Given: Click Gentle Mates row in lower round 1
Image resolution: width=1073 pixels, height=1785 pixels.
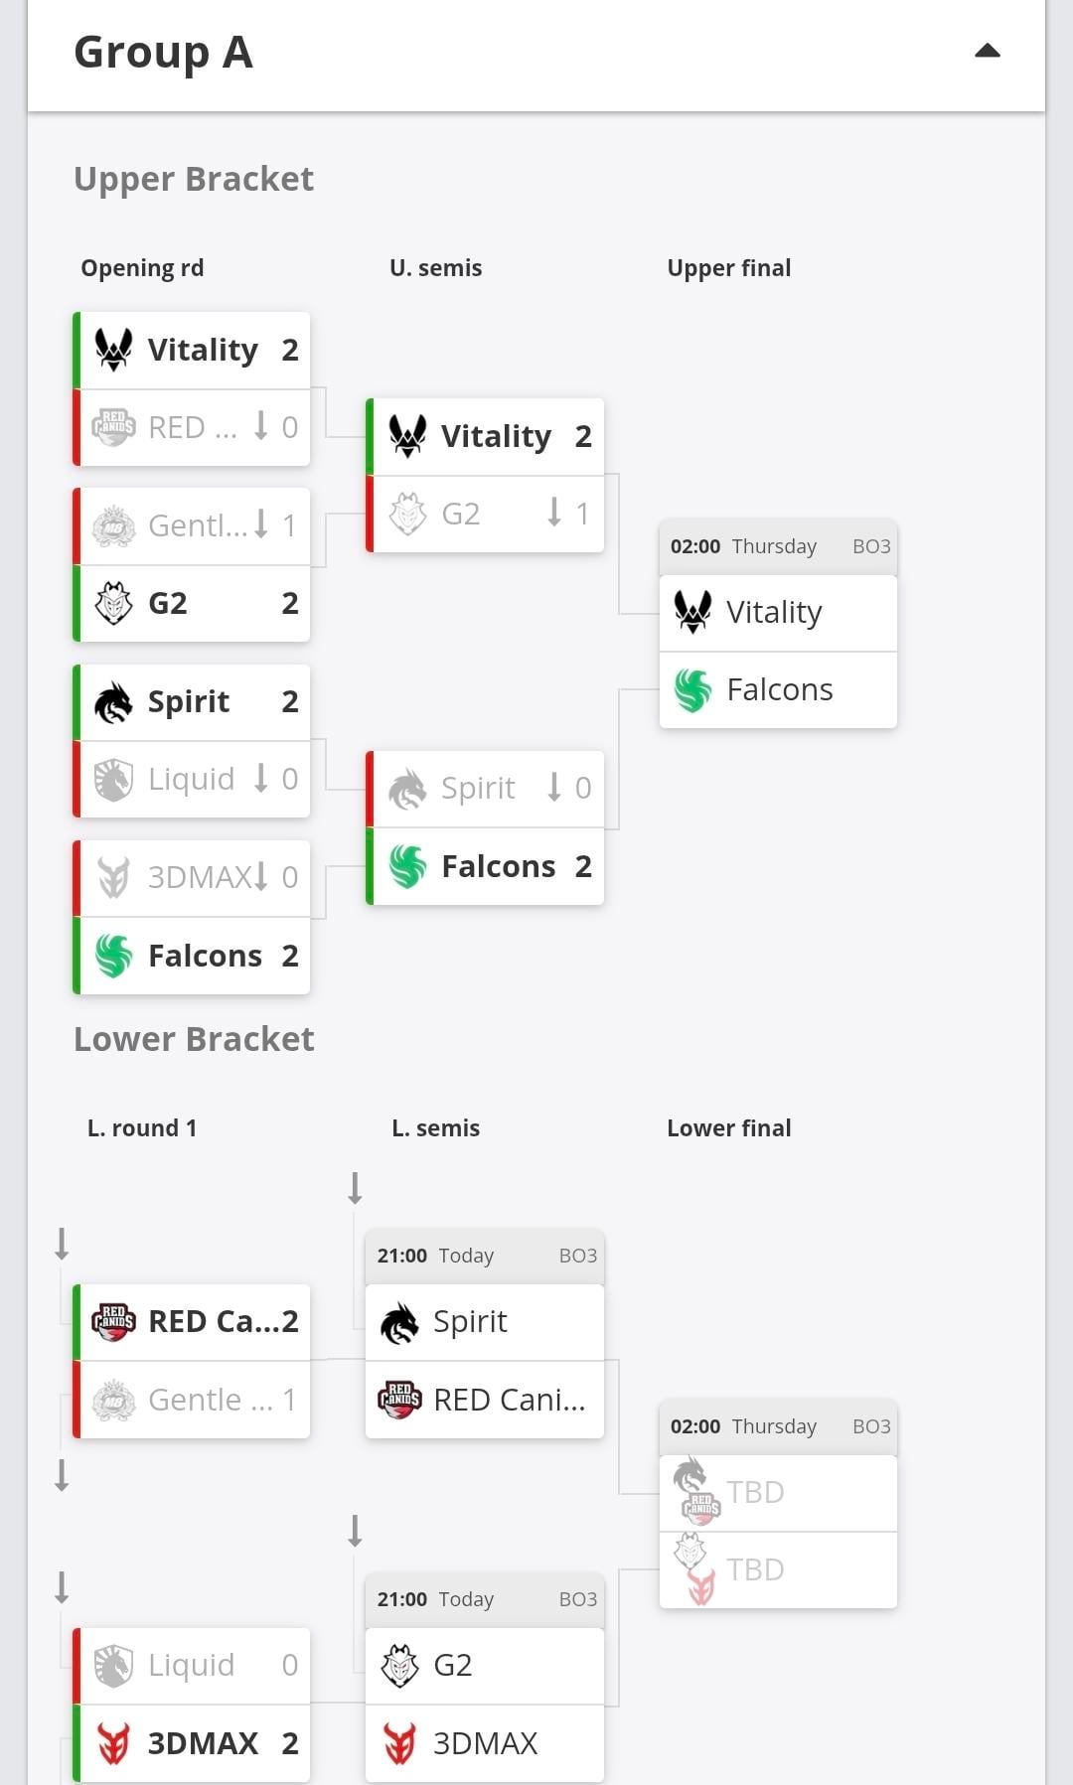Looking at the screenshot, I should 194,1400.
